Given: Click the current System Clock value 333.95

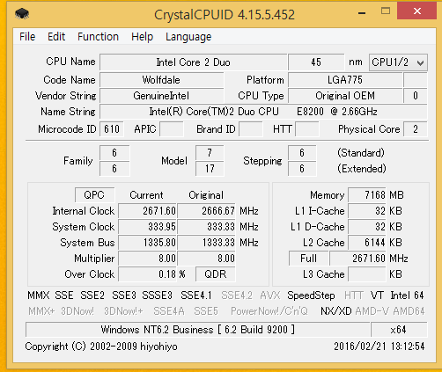Looking at the screenshot, I should [147, 227].
